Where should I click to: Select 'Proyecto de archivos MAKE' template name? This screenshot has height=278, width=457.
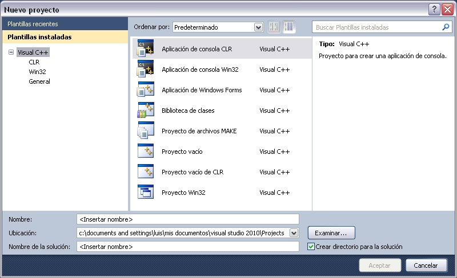pos(199,131)
